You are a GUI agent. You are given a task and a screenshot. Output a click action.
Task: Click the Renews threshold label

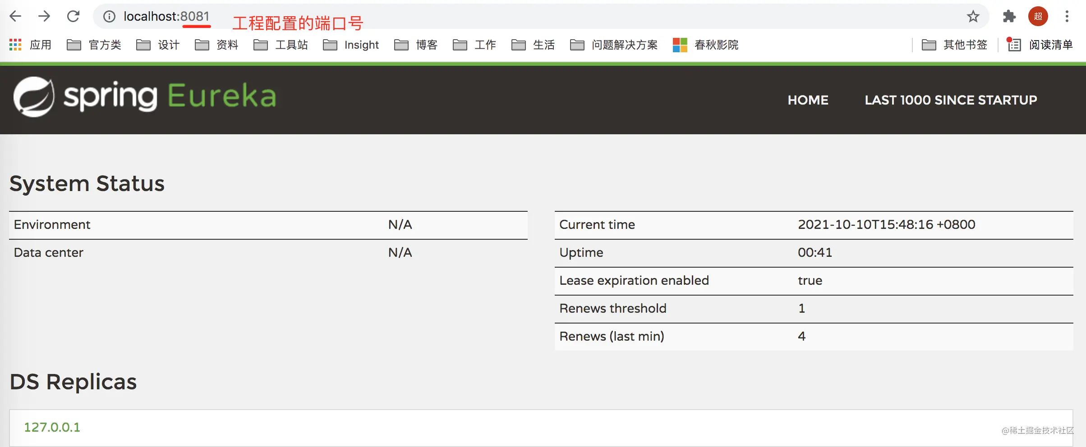(x=612, y=308)
